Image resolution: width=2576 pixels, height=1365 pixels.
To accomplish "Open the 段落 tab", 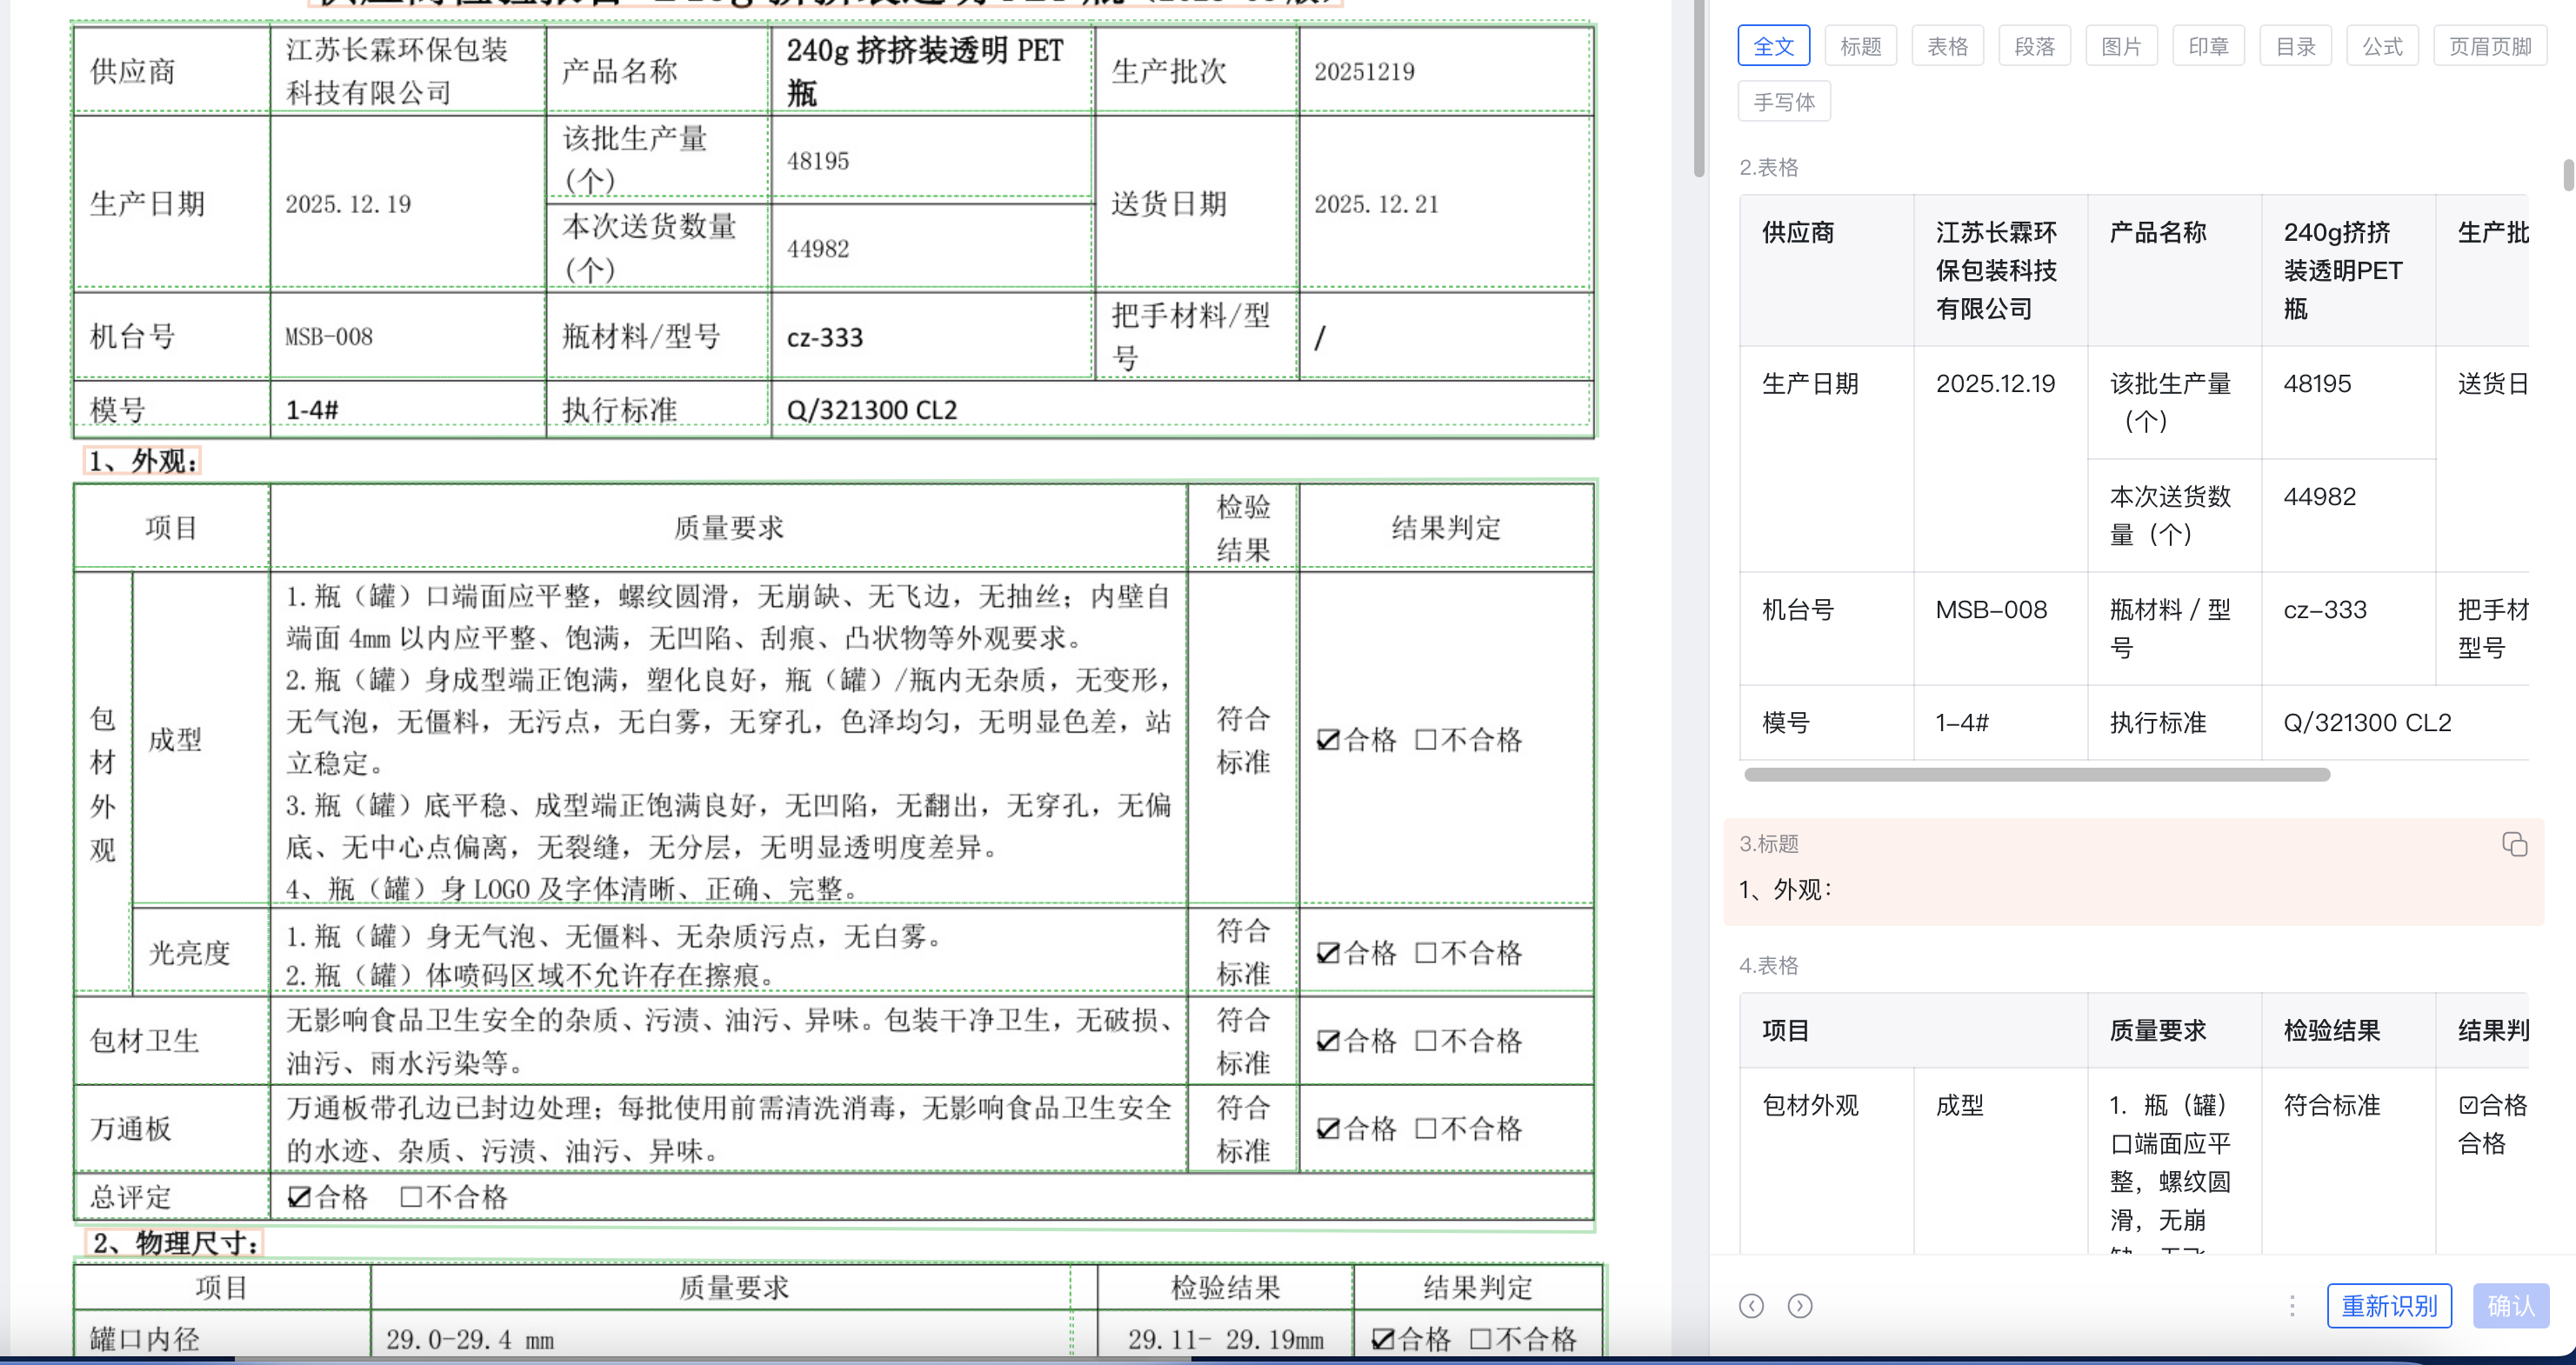I will click(x=2034, y=46).
